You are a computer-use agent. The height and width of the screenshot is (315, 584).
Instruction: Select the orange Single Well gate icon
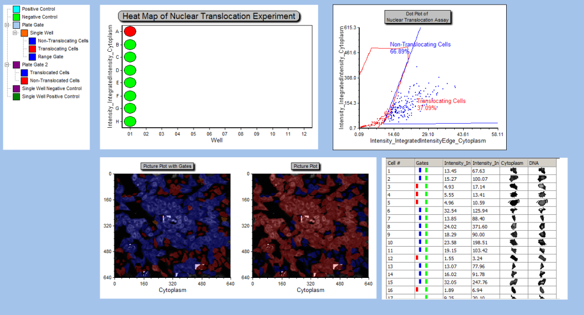[x=24, y=33]
